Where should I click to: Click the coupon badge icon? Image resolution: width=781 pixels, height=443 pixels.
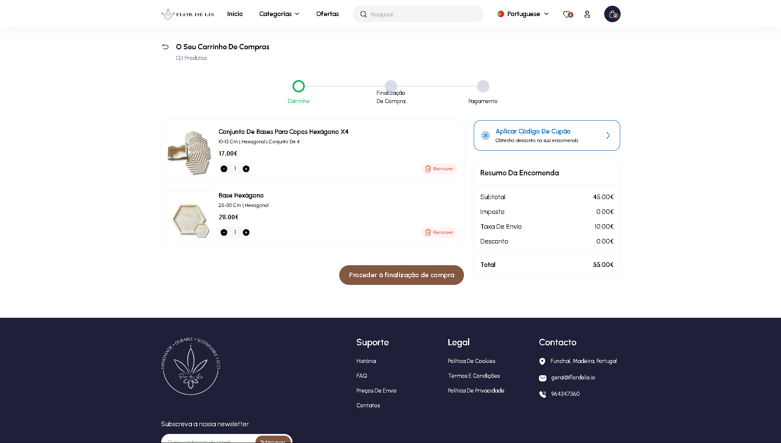coord(484,135)
